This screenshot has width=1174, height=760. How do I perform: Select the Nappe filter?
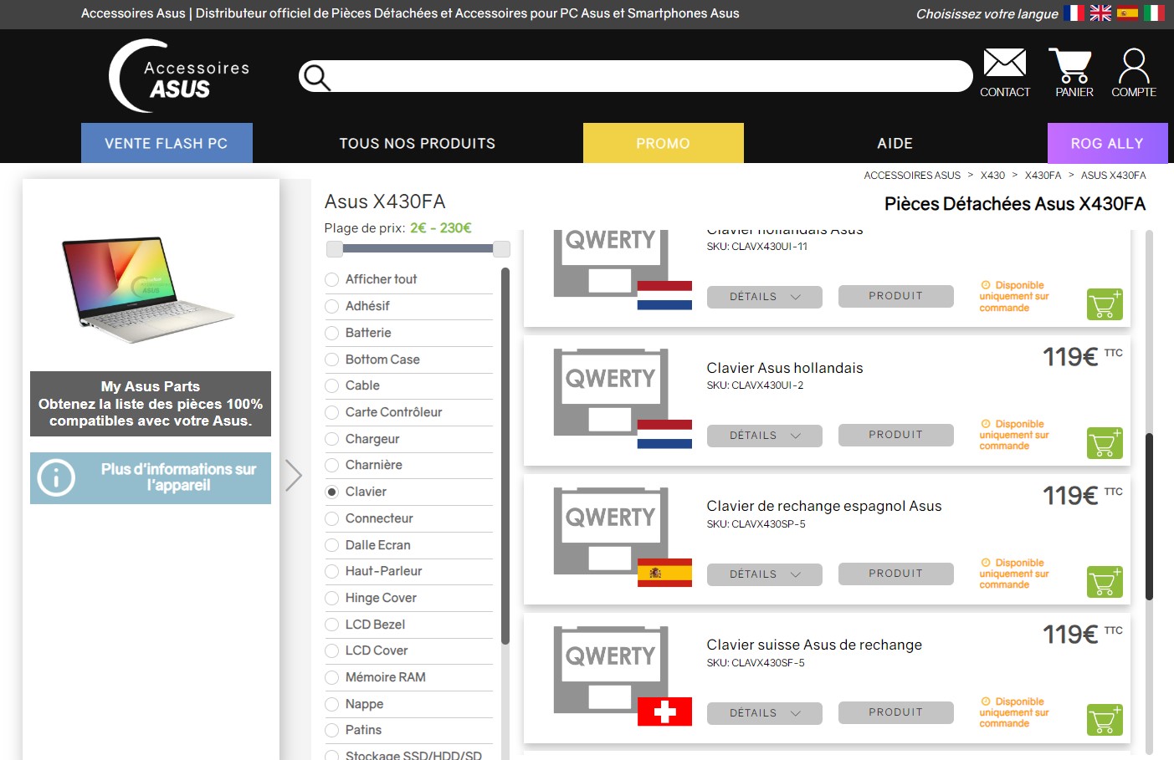tap(332, 704)
